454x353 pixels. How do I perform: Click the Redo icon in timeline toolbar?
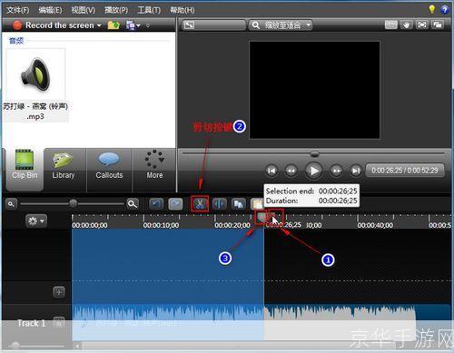tap(175, 204)
